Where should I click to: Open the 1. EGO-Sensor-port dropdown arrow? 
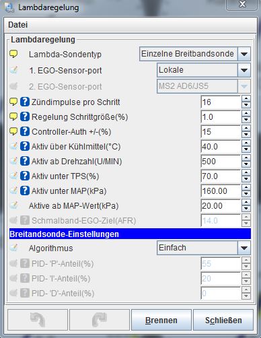(x=244, y=70)
